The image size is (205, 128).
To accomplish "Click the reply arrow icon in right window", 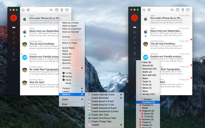I will point(172,10).
